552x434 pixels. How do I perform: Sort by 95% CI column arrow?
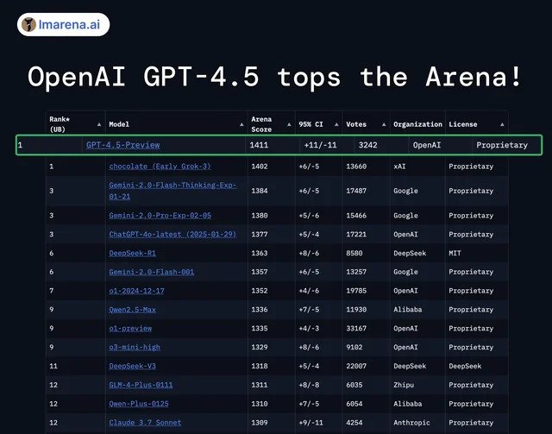(333, 123)
